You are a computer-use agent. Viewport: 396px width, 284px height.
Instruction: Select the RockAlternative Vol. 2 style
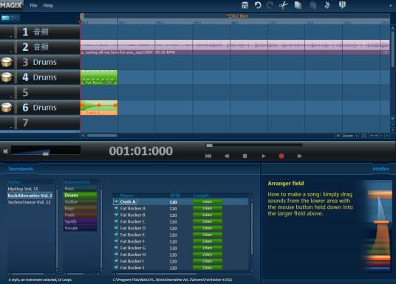point(30,195)
